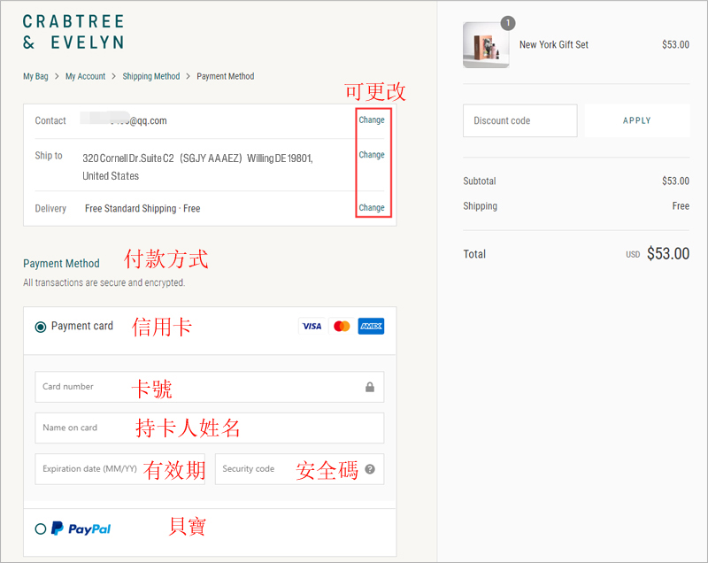Select the PayPal radio button
This screenshot has height=563, width=708.
41,528
